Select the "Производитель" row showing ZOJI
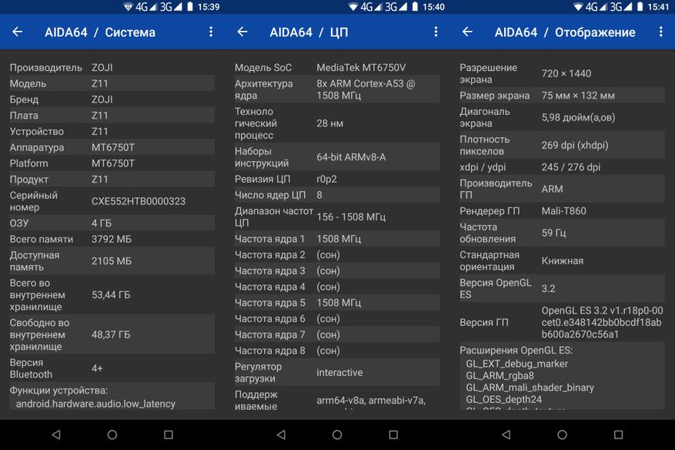This screenshot has height=450, width=675. (112, 68)
